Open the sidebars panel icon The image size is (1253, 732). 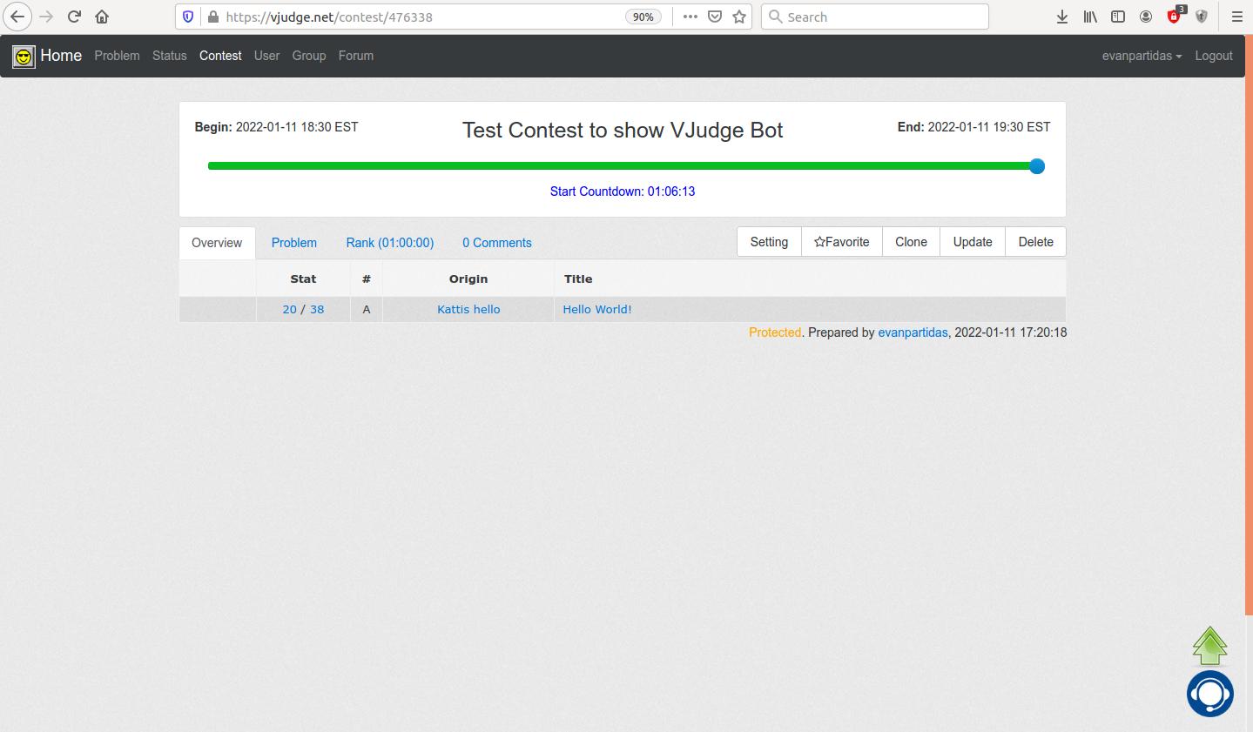tap(1117, 16)
